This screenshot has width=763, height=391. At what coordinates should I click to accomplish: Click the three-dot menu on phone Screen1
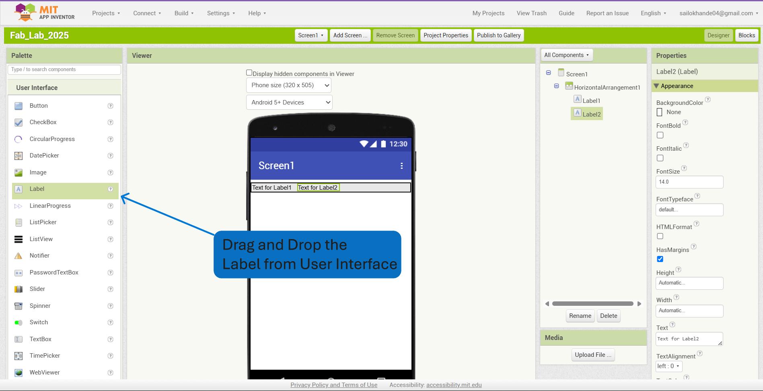401,166
